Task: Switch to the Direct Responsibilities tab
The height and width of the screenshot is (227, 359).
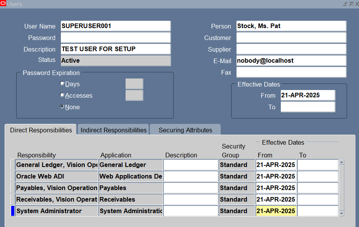Action: 41,130
